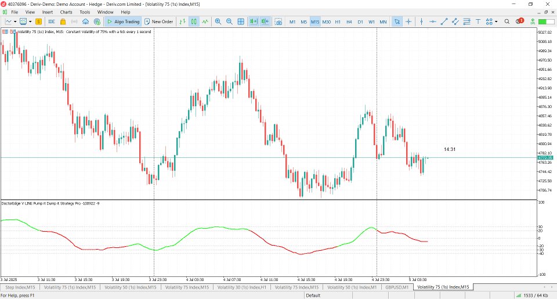557x299 pixels.
Task: Toggle chart auto scroll to end
Action: click(254, 21)
